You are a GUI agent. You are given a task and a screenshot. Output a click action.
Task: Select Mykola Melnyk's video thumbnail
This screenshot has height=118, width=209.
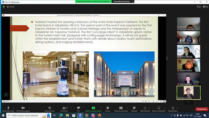pos(189,79)
